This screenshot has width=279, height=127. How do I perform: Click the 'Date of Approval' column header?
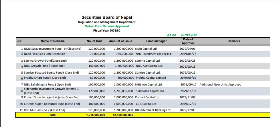click(188, 41)
